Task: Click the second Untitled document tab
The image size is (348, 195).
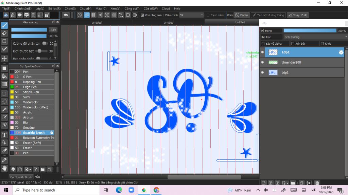Action: point(169,23)
